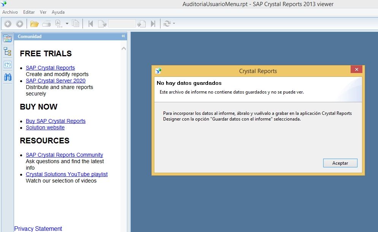Viewport: 378px width, 232px height.
Task: Open the Ayuda menu
Action: pyautogui.click(x=58, y=12)
